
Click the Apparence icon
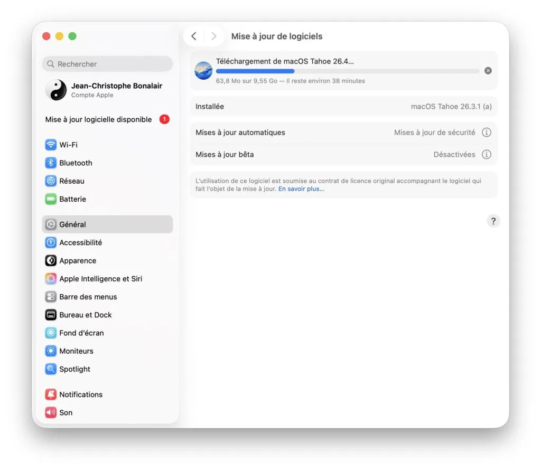point(51,261)
